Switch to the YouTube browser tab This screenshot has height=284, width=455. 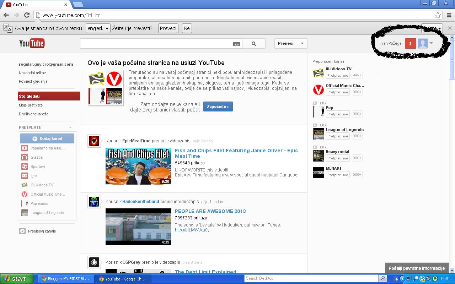(36, 5)
